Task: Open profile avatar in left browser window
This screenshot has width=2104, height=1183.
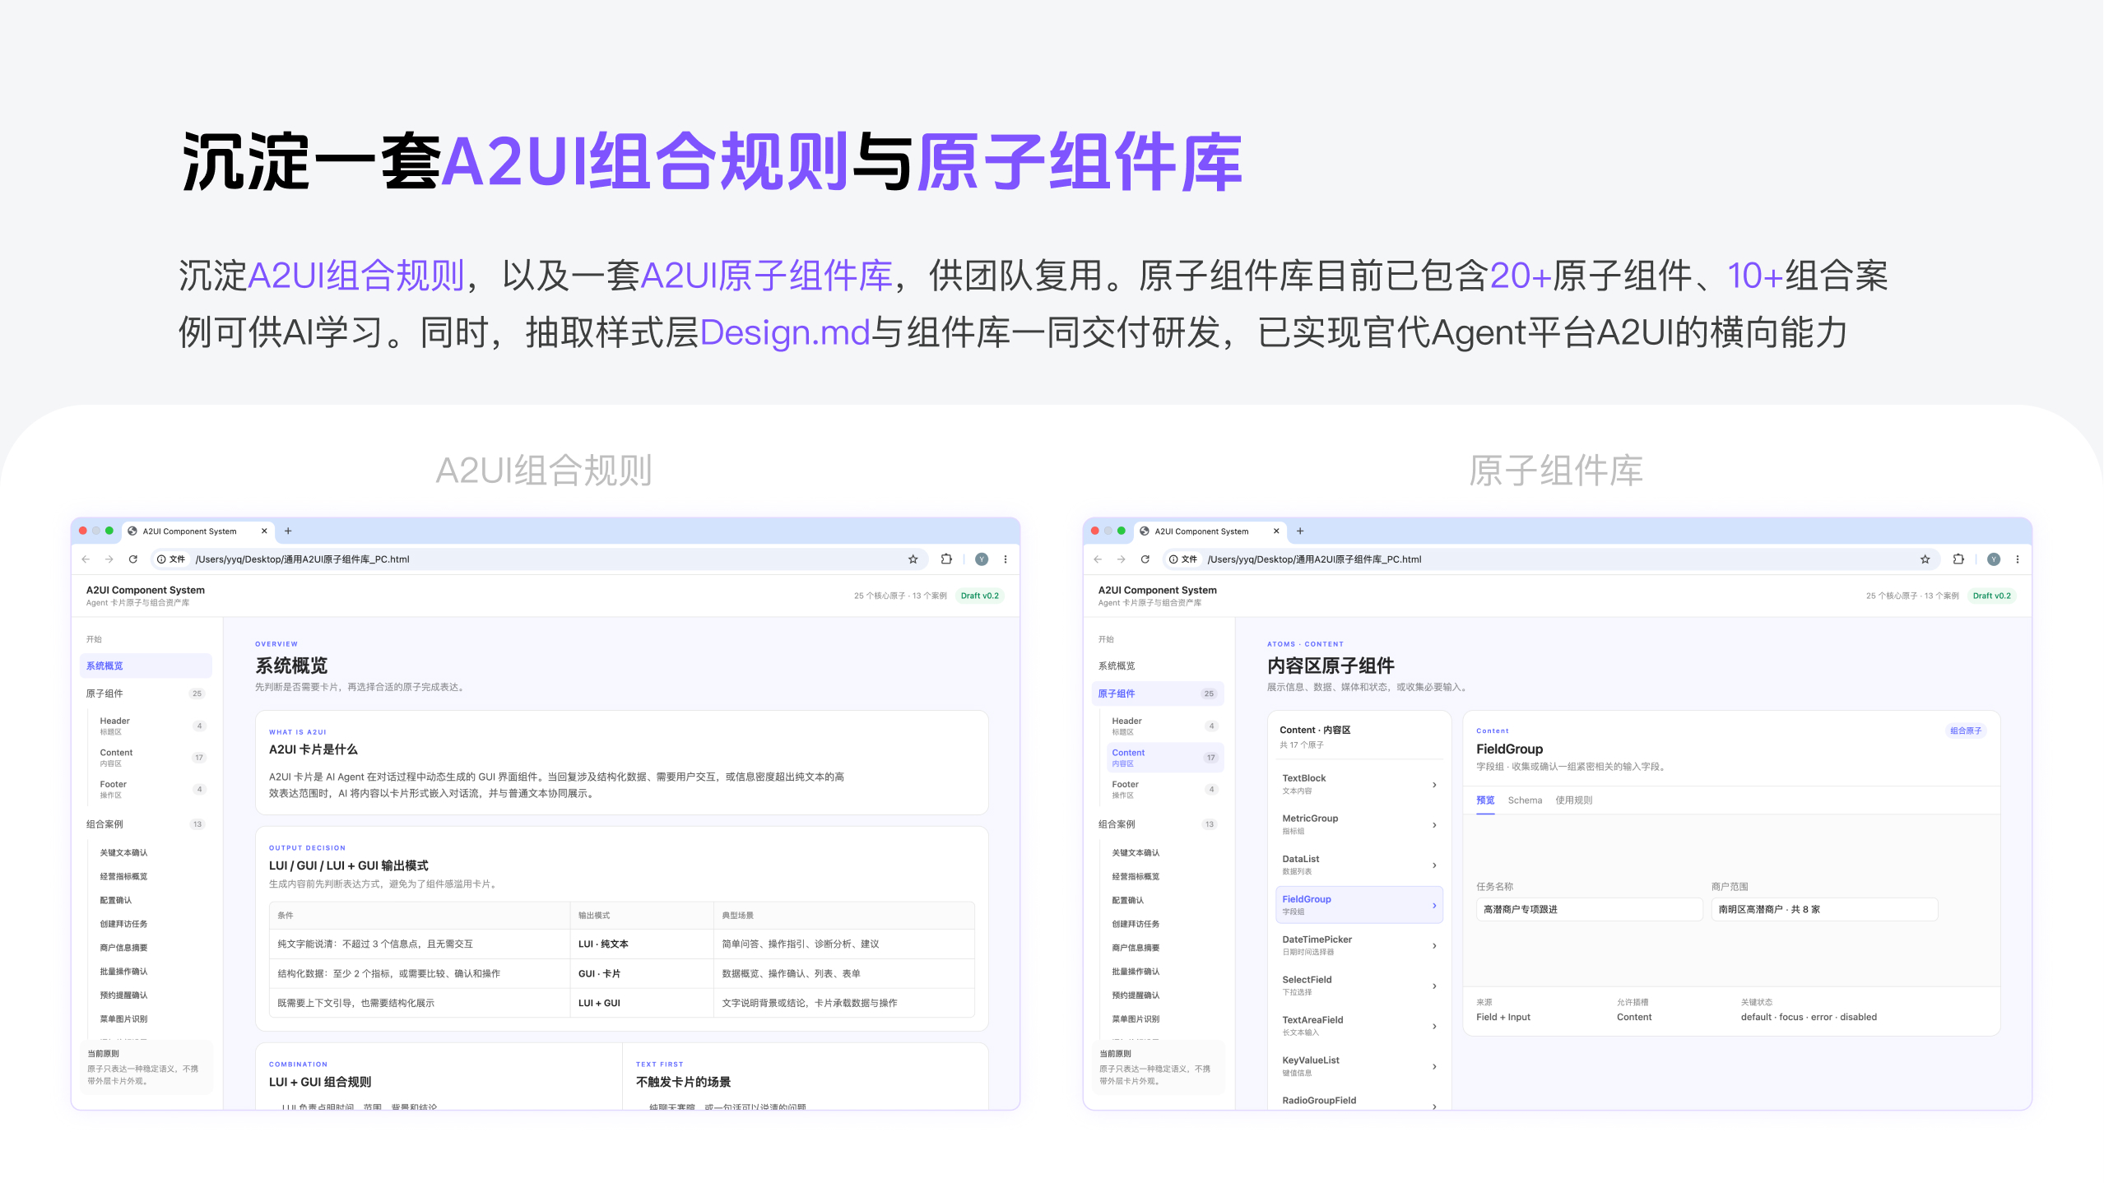Action: click(x=982, y=559)
